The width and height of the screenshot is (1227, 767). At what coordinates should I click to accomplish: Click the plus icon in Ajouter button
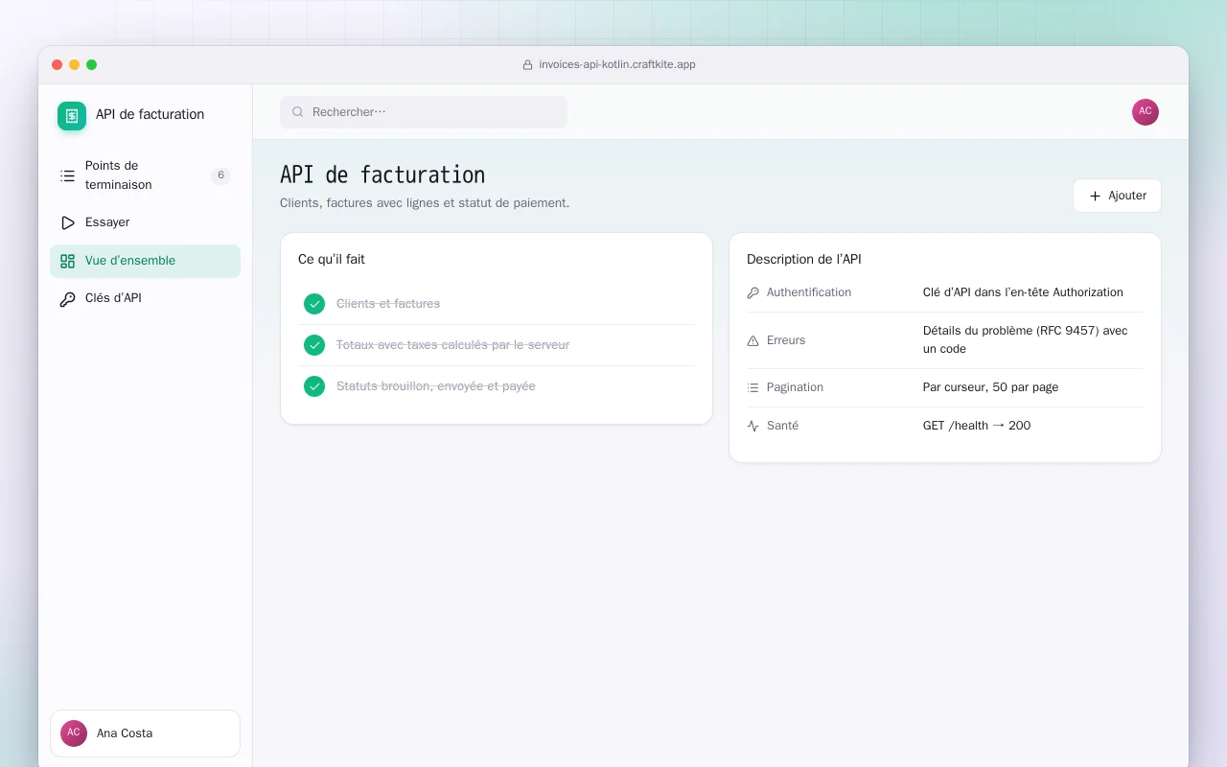click(x=1095, y=196)
